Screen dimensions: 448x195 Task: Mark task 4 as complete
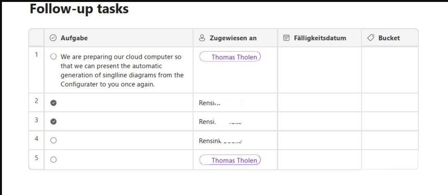(54, 141)
